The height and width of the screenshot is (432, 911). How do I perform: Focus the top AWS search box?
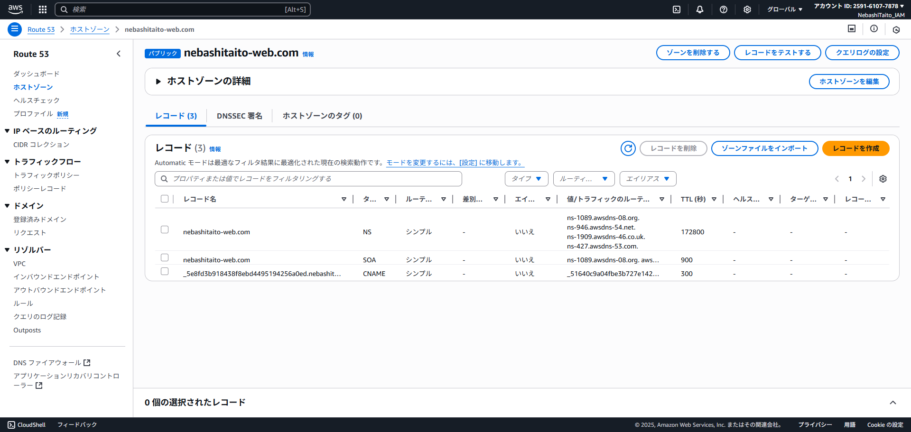(183, 9)
